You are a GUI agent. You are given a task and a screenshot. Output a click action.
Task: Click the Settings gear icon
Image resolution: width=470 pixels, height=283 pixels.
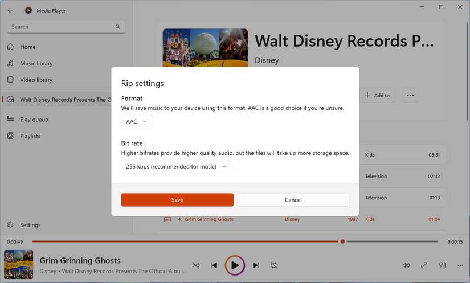(x=10, y=224)
